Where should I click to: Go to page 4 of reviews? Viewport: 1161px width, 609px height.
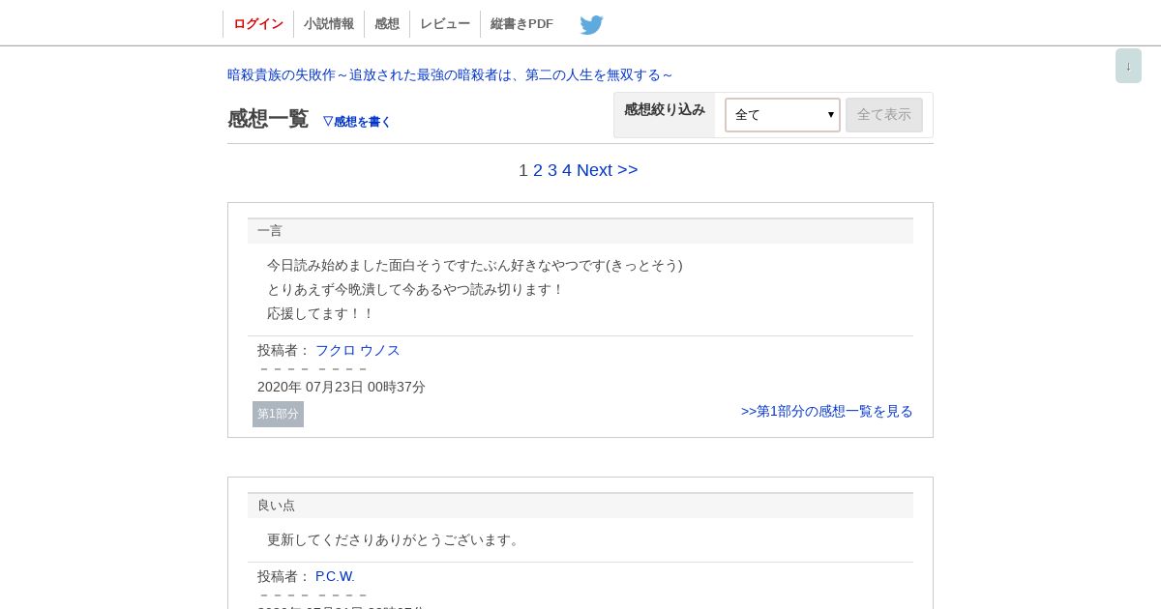(x=567, y=170)
